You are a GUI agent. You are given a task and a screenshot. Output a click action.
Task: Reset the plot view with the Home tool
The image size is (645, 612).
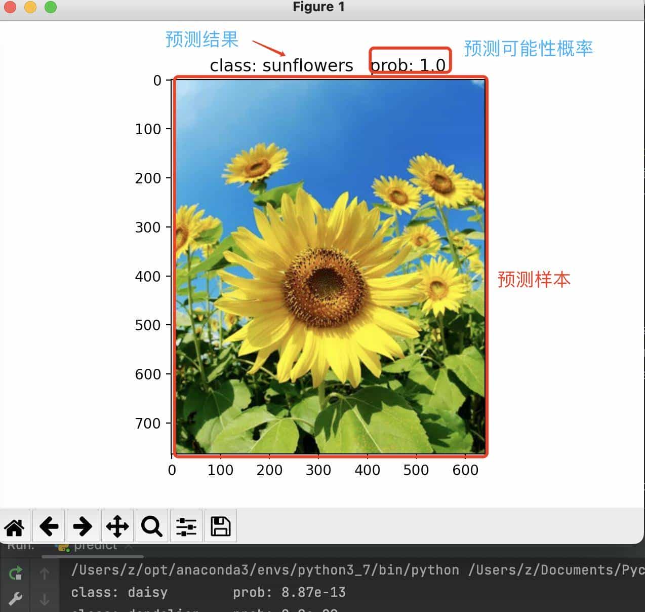click(x=14, y=526)
